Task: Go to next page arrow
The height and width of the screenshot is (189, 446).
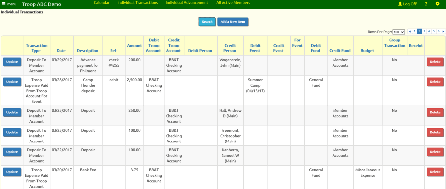Action: (443, 31)
